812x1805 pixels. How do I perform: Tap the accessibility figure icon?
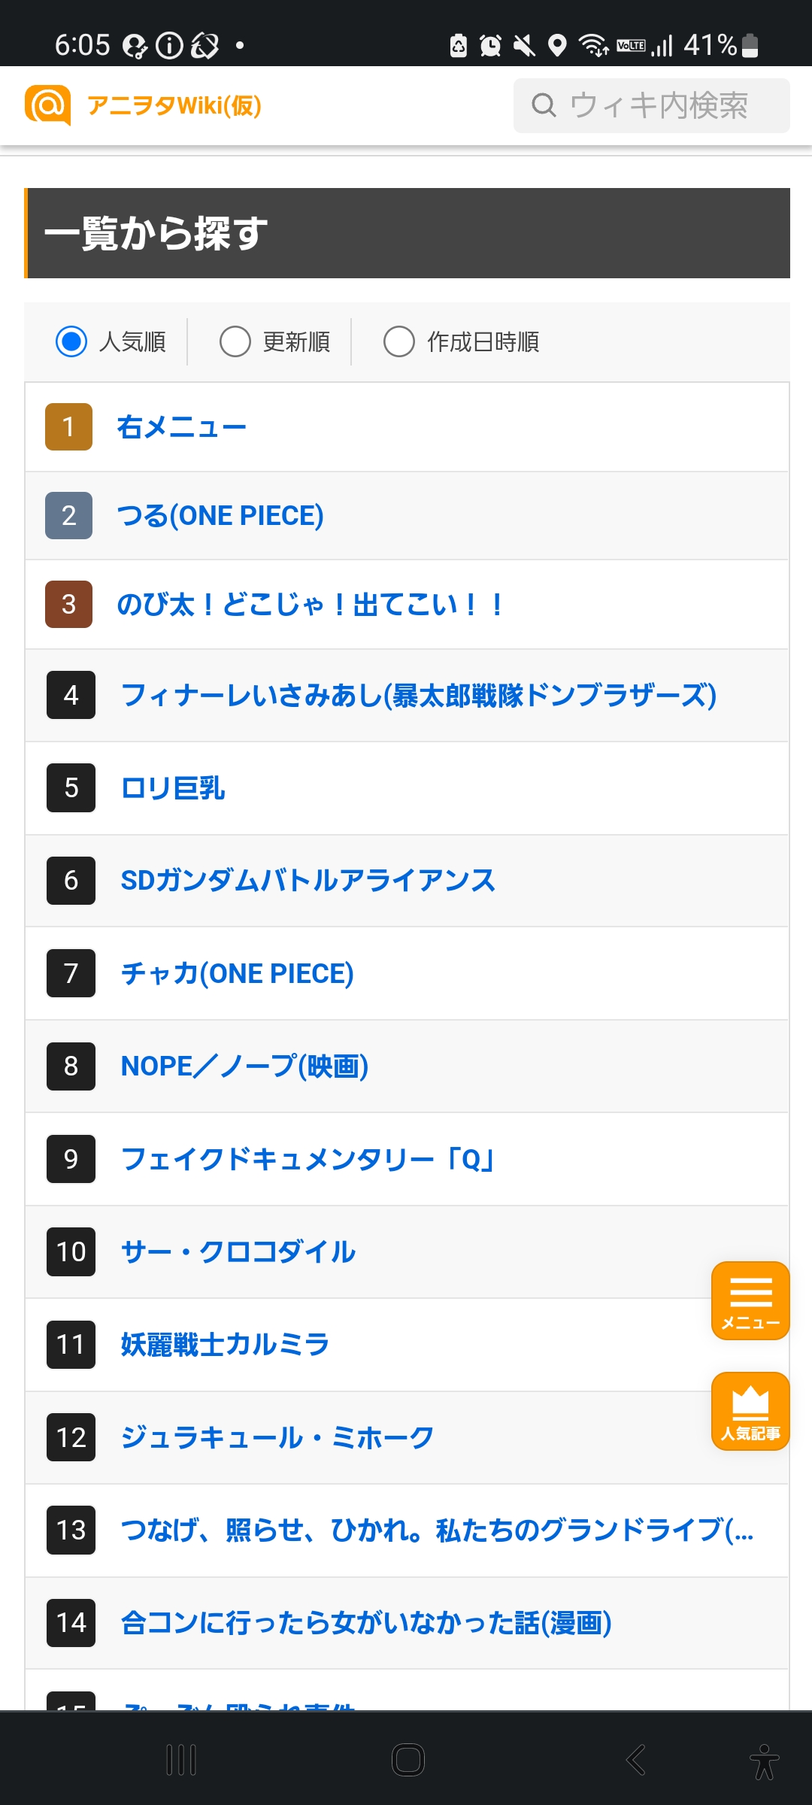pos(764,1761)
